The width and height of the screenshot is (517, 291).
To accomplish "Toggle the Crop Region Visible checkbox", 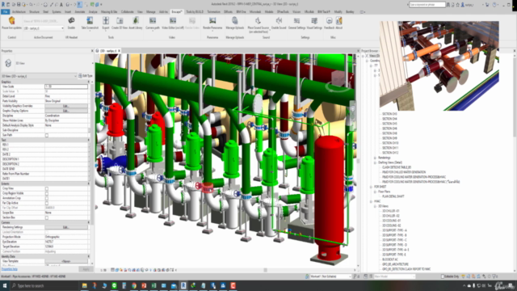I will click(47, 194).
